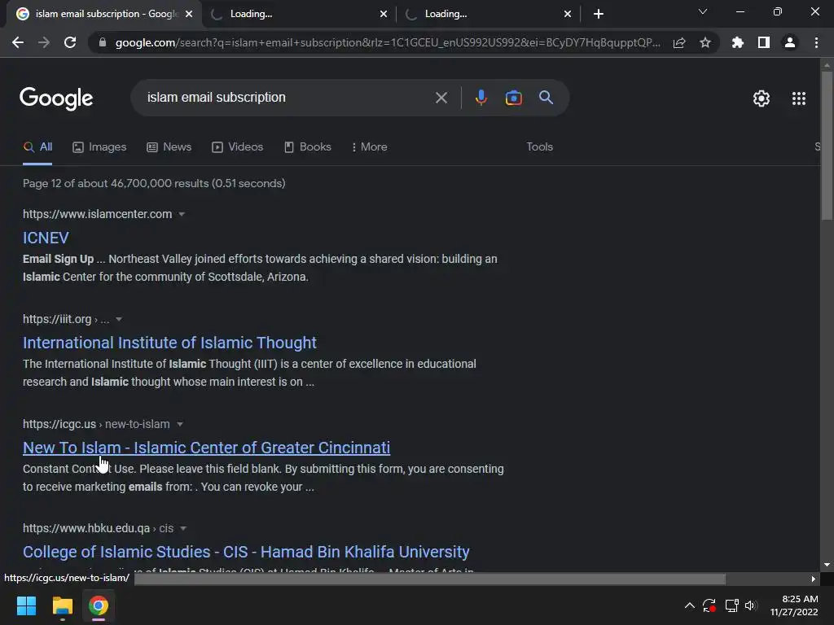Close the third Loading tab
Image resolution: width=834 pixels, height=625 pixels.
point(568,14)
